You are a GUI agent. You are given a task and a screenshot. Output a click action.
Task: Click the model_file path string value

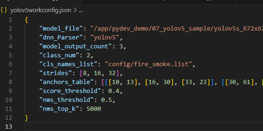click(x=176, y=29)
